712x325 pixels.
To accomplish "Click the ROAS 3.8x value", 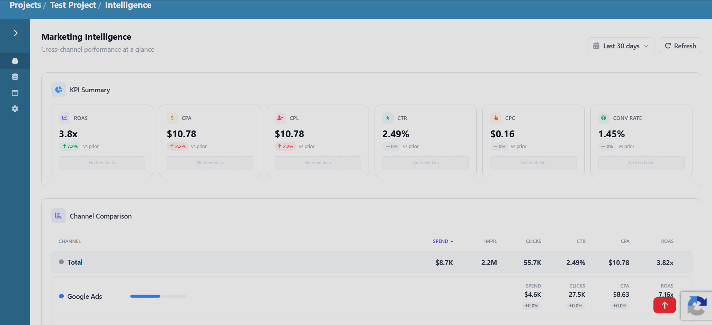I will (68, 134).
